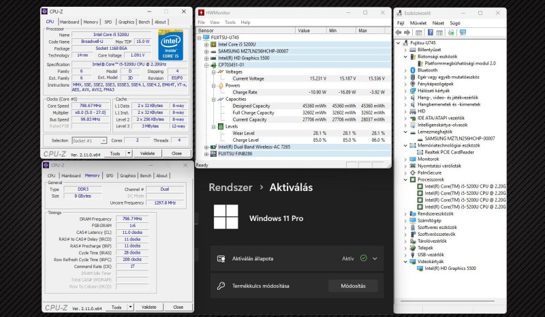
Task: Click the key icon beside Termékkulcs módosítása
Action: pyautogui.click(x=221, y=286)
